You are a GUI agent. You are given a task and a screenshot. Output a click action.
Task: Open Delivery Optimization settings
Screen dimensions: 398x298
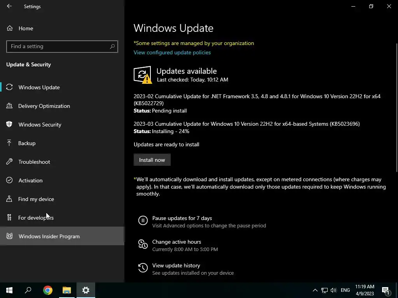point(62,106)
